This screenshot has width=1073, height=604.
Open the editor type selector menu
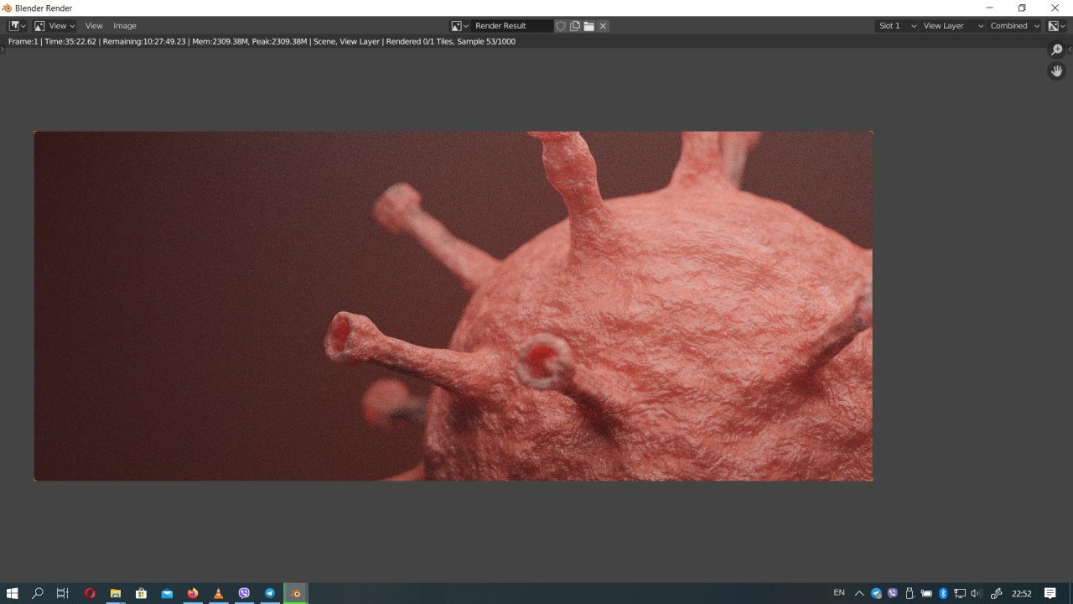pos(17,26)
